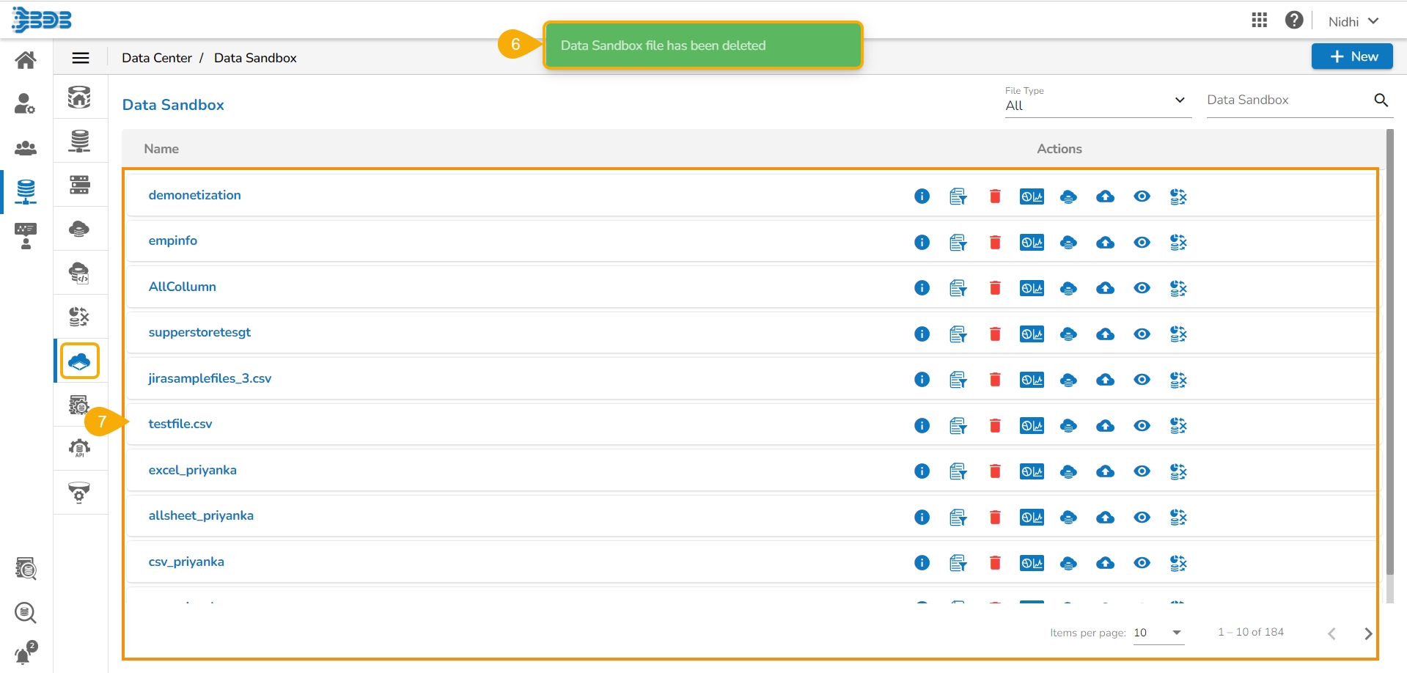This screenshot has width=1407, height=673.
Task: Open data preparation for AllCollumn
Action: coord(1178,288)
